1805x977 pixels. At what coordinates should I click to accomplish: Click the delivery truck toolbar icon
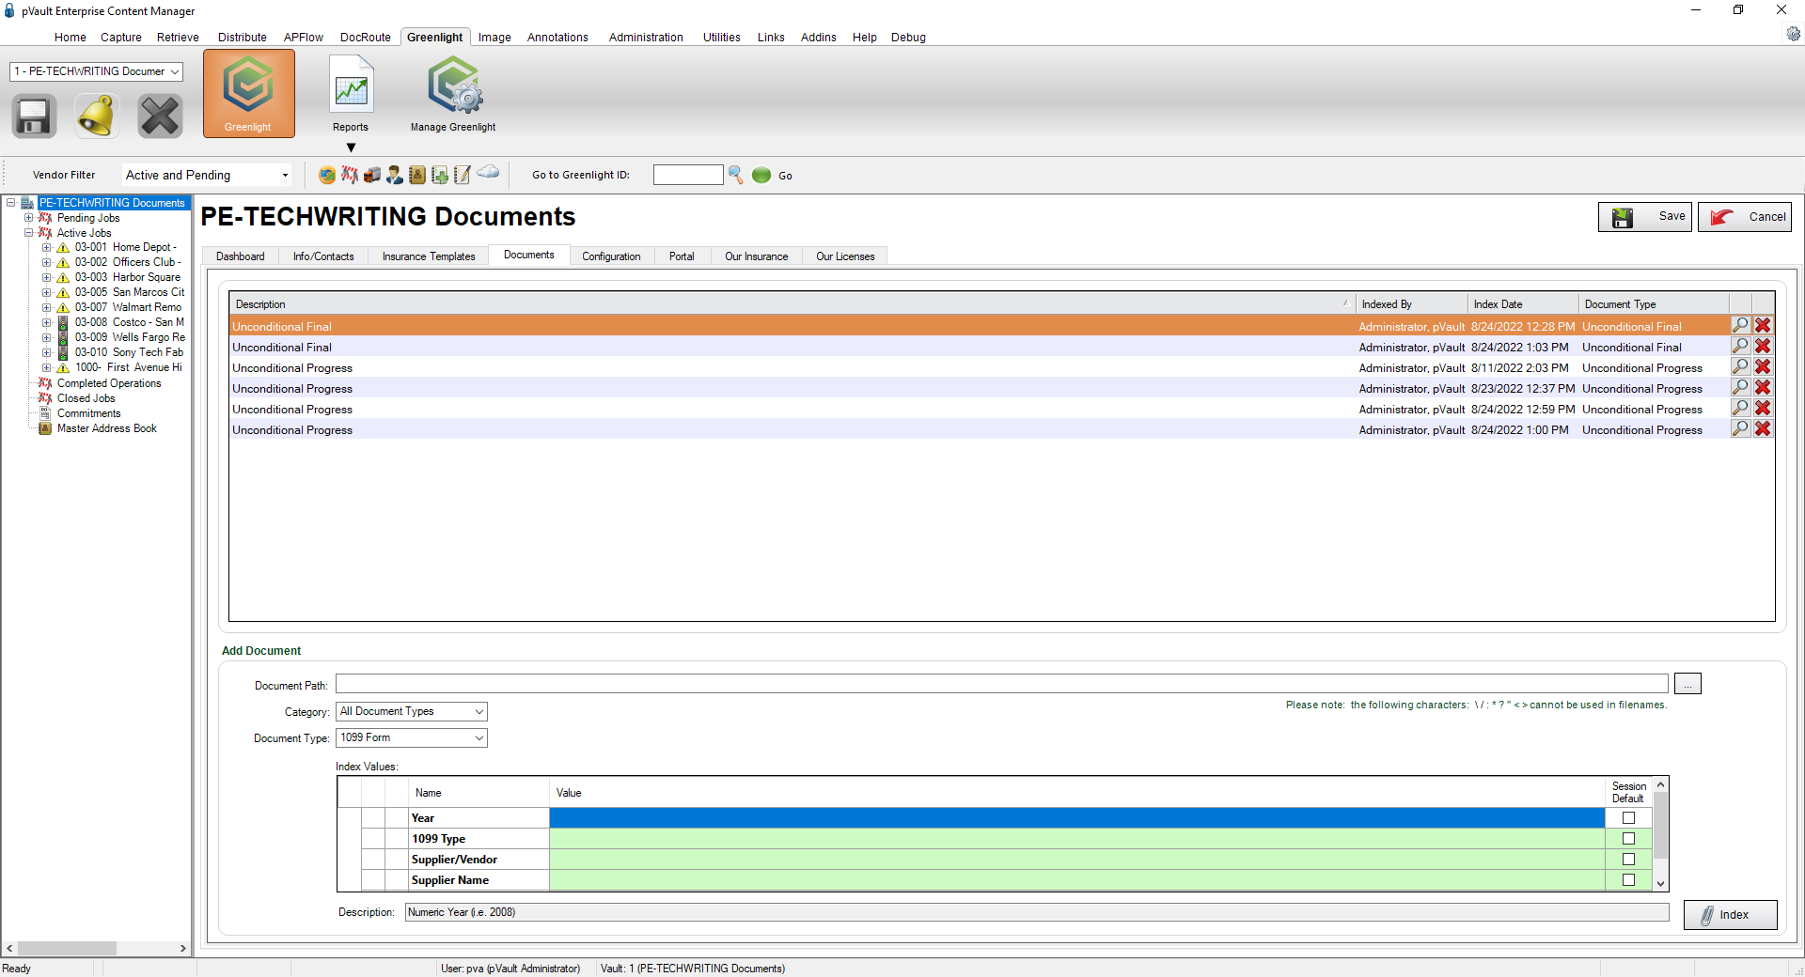pos(372,175)
